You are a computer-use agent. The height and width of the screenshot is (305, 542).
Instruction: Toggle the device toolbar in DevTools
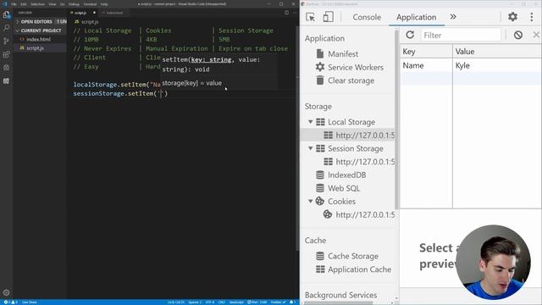click(328, 17)
